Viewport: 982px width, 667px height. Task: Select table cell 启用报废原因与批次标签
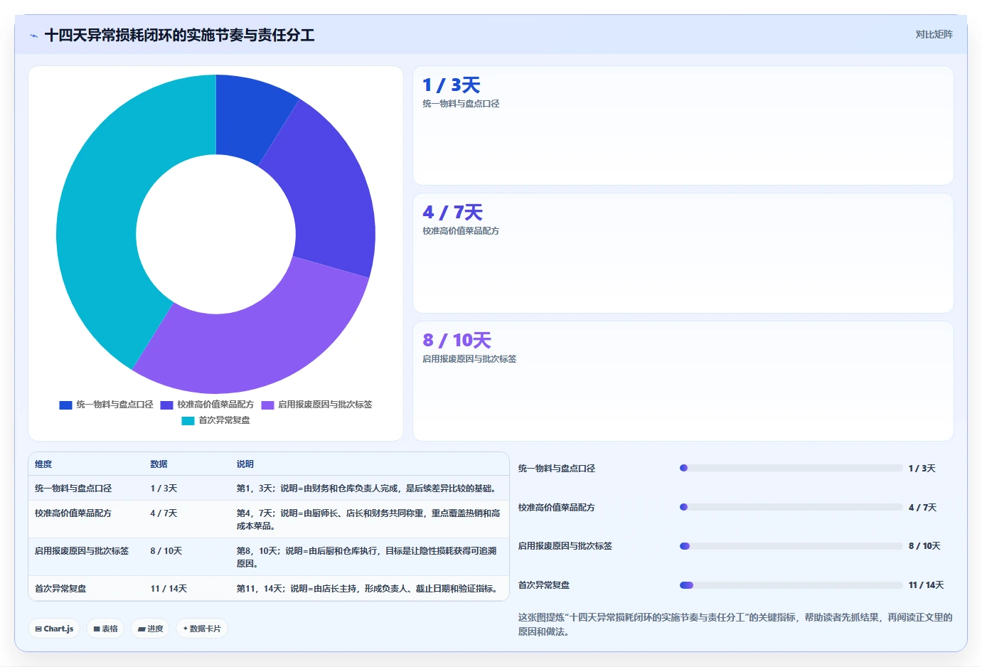pyautogui.click(x=82, y=551)
